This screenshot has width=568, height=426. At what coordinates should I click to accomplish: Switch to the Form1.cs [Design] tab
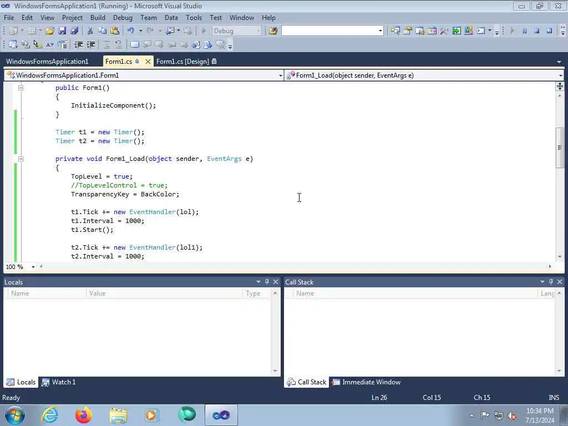186,62
